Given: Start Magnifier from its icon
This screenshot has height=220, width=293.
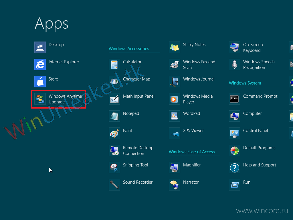Looking at the screenshot, I should pyautogui.click(x=175, y=168).
